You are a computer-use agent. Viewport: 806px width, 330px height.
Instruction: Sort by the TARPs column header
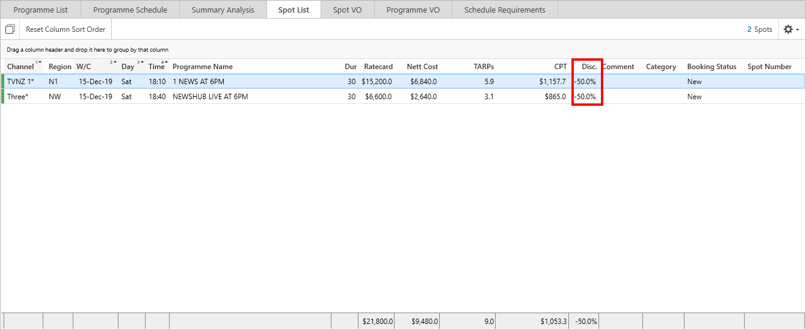tap(484, 67)
